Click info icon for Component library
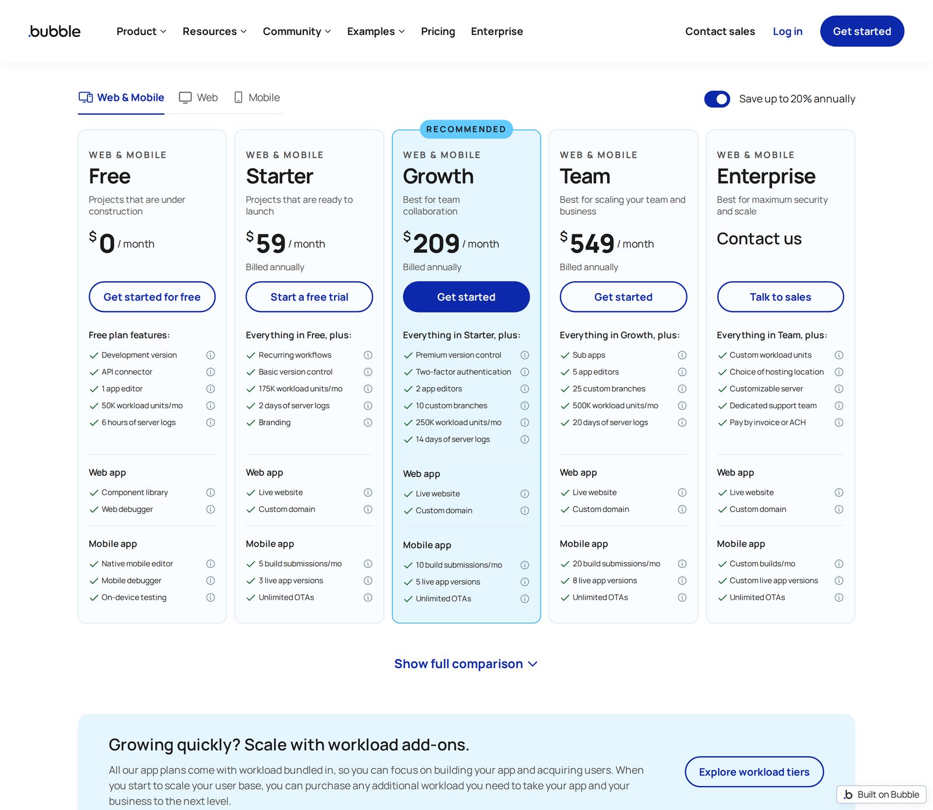Image resolution: width=933 pixels, height=810 pixels. 211,493
